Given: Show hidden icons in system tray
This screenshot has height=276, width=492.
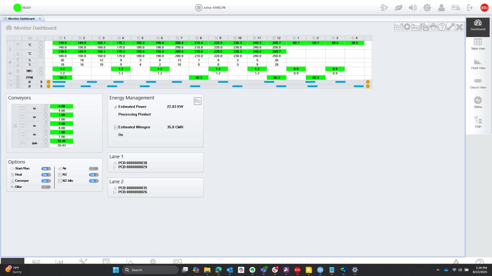Looking at the screenshot, I should tap(438, 270).
